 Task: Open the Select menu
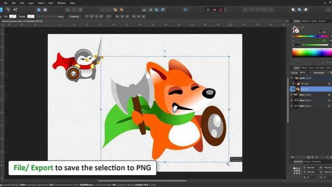41,3
